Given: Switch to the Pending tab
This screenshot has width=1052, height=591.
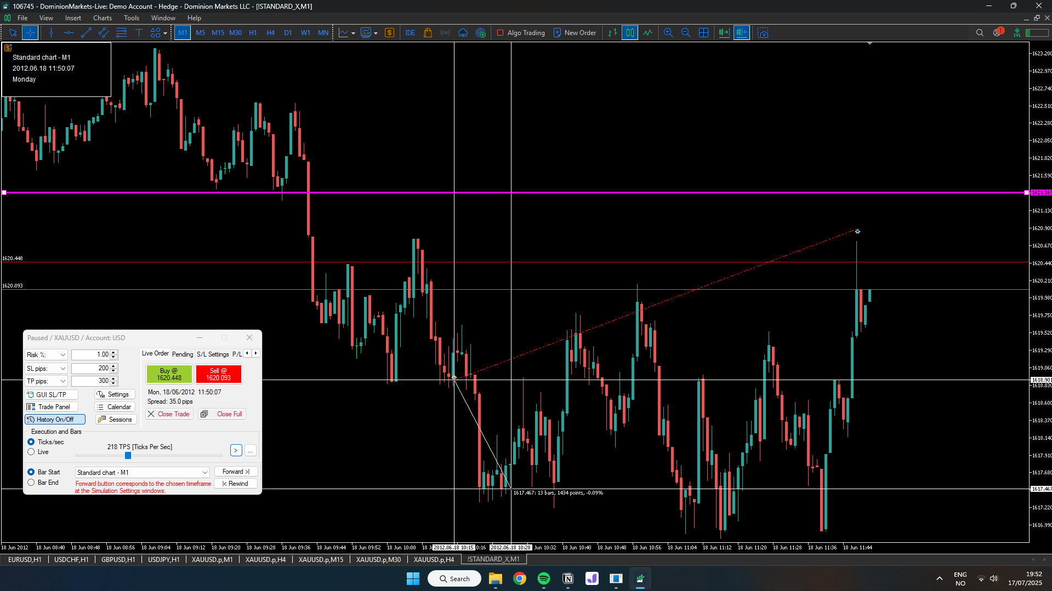Looking at the screenshot, I should [183, 354].
